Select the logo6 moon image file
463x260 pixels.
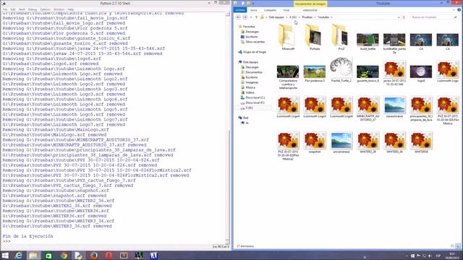click(421, 71)
